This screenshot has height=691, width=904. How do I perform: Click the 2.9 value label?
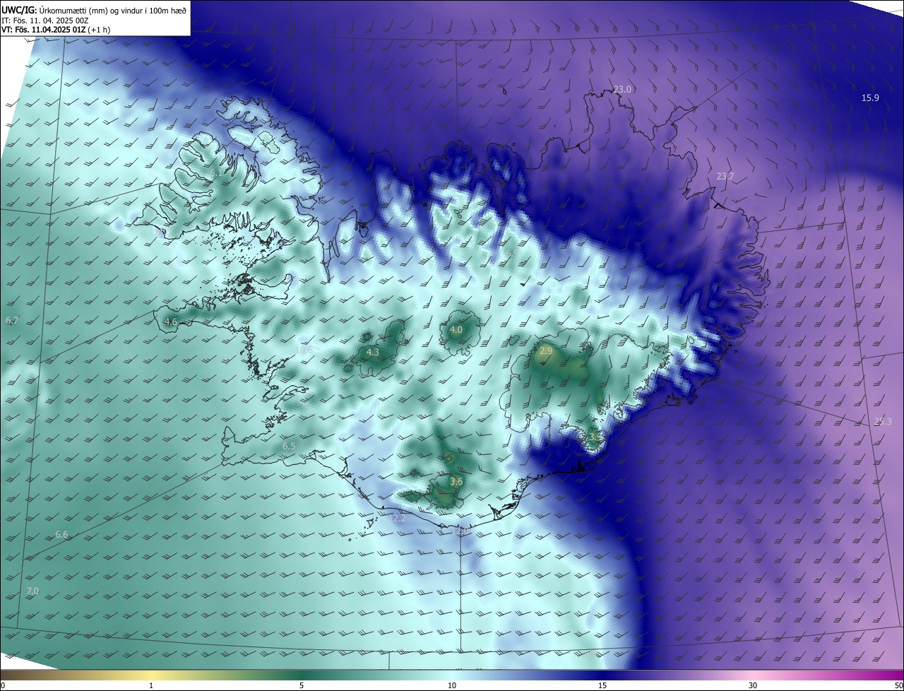546,350
